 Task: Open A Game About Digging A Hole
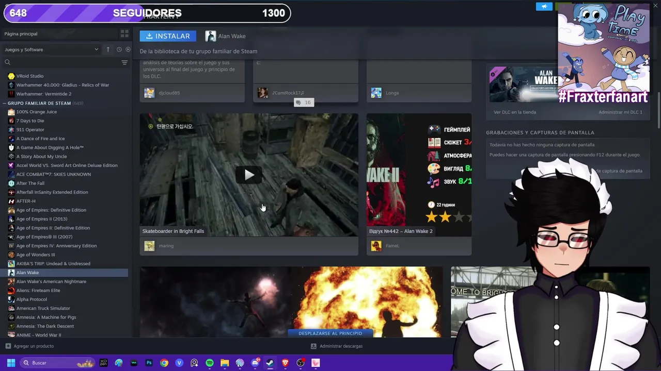tap(50, 147)
